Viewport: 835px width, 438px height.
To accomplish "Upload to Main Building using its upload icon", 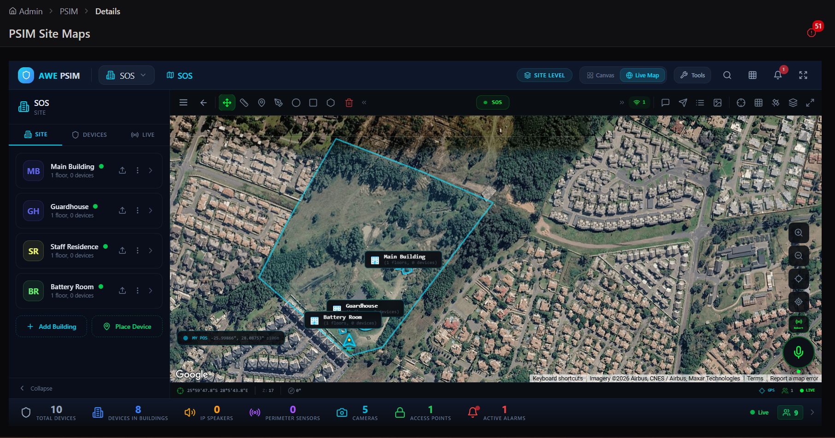I will 123,170.
